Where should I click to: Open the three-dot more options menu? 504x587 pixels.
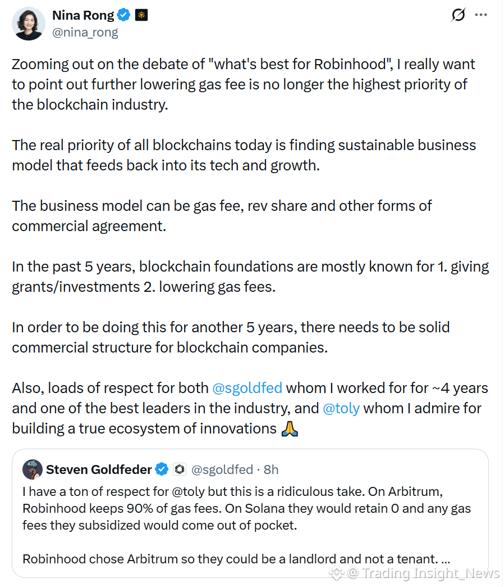coord(481,15)
